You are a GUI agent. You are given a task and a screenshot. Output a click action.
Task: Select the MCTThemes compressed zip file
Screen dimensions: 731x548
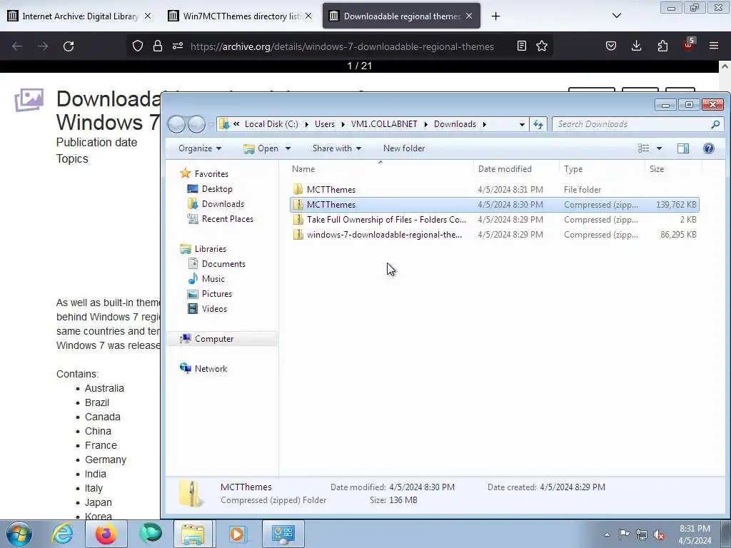pos(494,205)
